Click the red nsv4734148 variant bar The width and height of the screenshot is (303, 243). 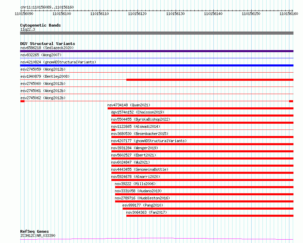coord(201,108)
